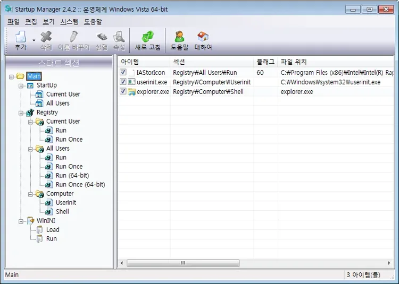The height and width of the screenshot is (284, 399).
Task: Click the Startup Manager title bar icon
Action: tap(9, 8)
